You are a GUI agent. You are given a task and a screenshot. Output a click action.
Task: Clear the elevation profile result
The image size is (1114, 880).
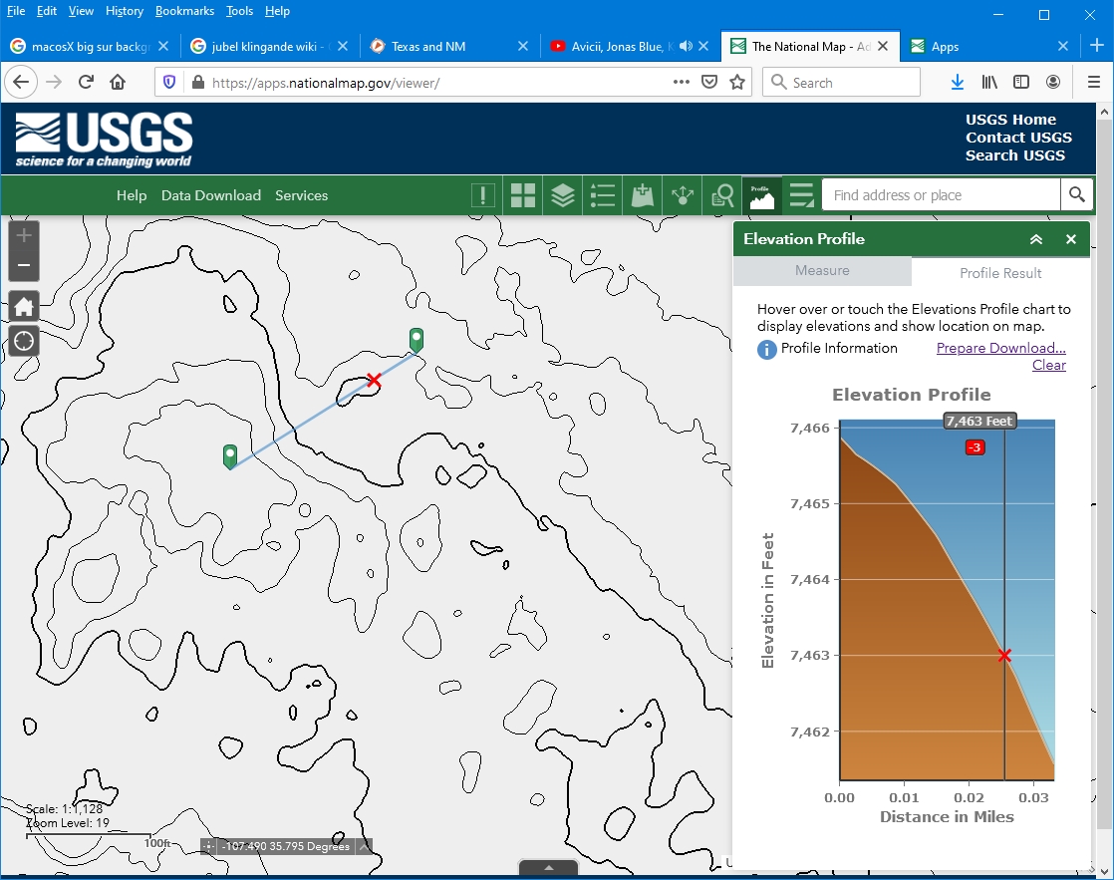pyautogui.click(x=1048, y=365)
